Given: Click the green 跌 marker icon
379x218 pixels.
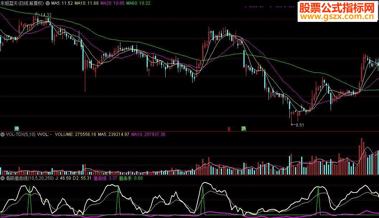Looking at the screenshot, I should [244, 129].
